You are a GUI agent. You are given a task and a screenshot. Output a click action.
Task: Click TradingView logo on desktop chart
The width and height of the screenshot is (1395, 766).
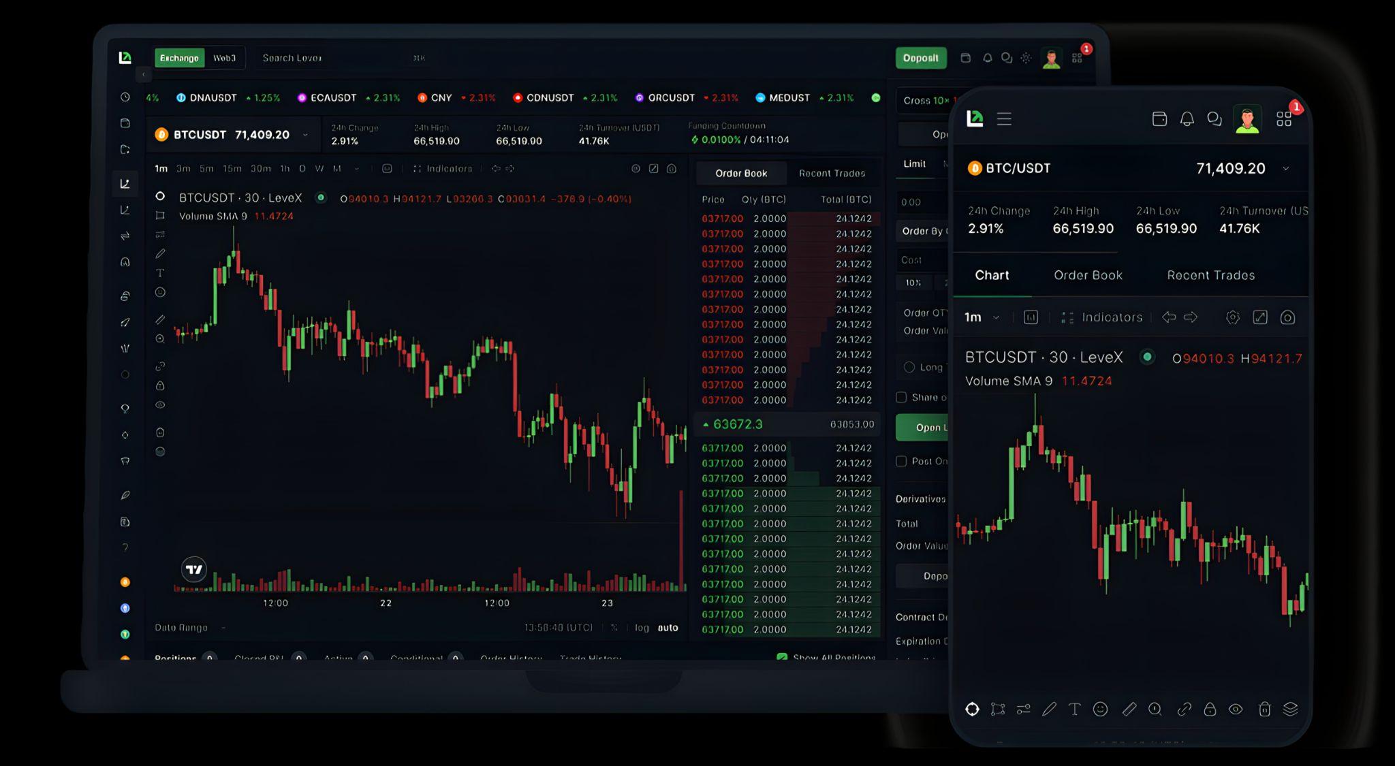[194, 569]
